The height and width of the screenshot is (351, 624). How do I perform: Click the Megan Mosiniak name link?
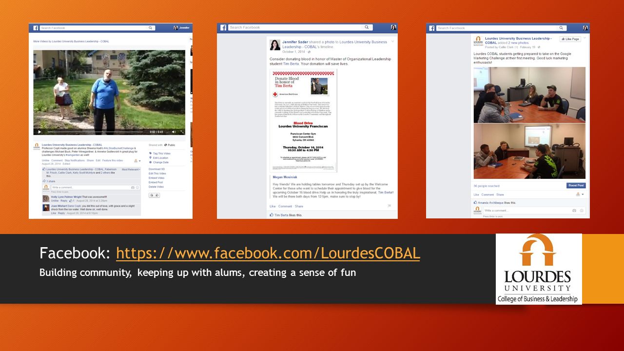(285, 177)
